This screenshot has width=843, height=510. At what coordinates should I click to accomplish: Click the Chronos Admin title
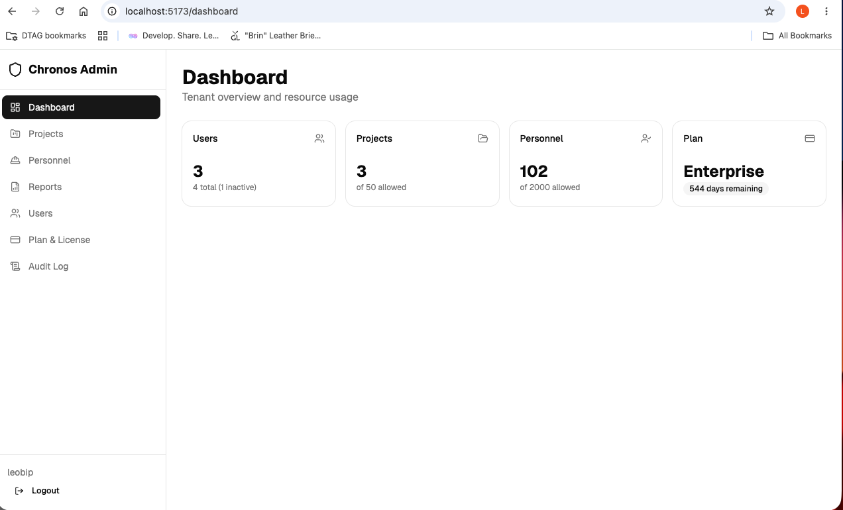73,70
